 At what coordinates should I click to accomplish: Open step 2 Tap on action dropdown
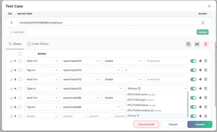tap(42, 70)
